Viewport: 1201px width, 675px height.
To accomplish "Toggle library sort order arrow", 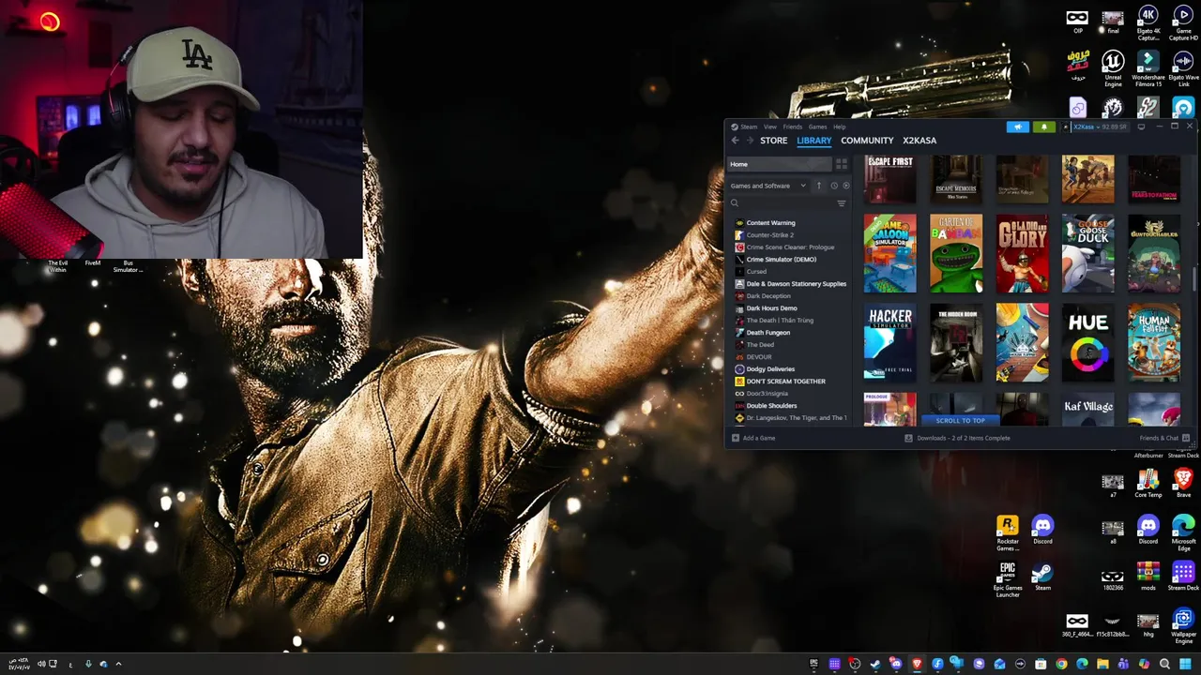I will (x=818, y=186).
